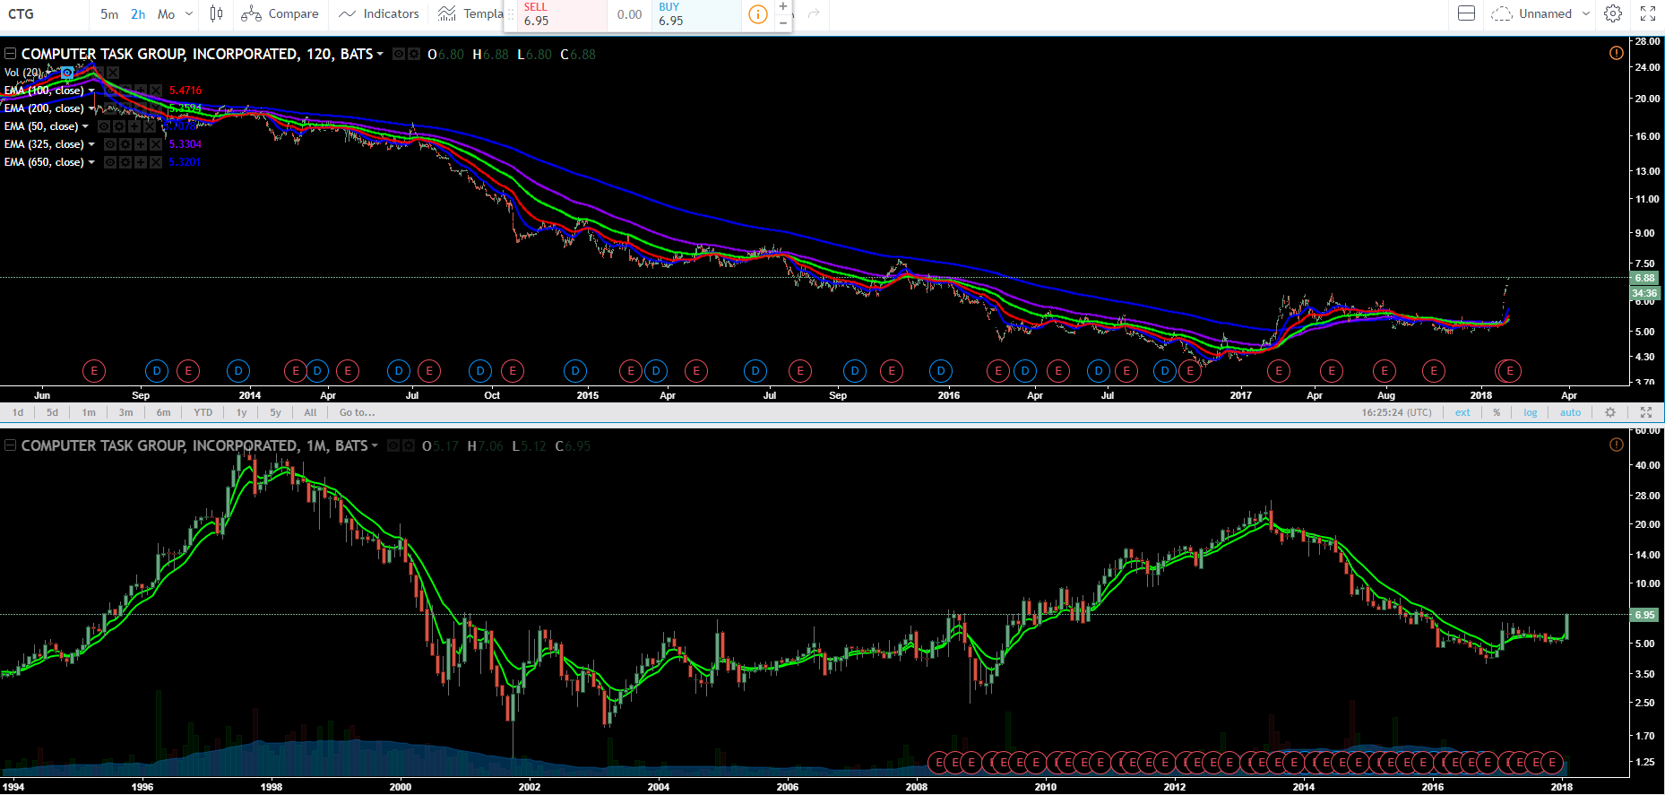Remove the EMA 650 indicator
Screen dimensions: 1665x795
click(x=156, y=162)
